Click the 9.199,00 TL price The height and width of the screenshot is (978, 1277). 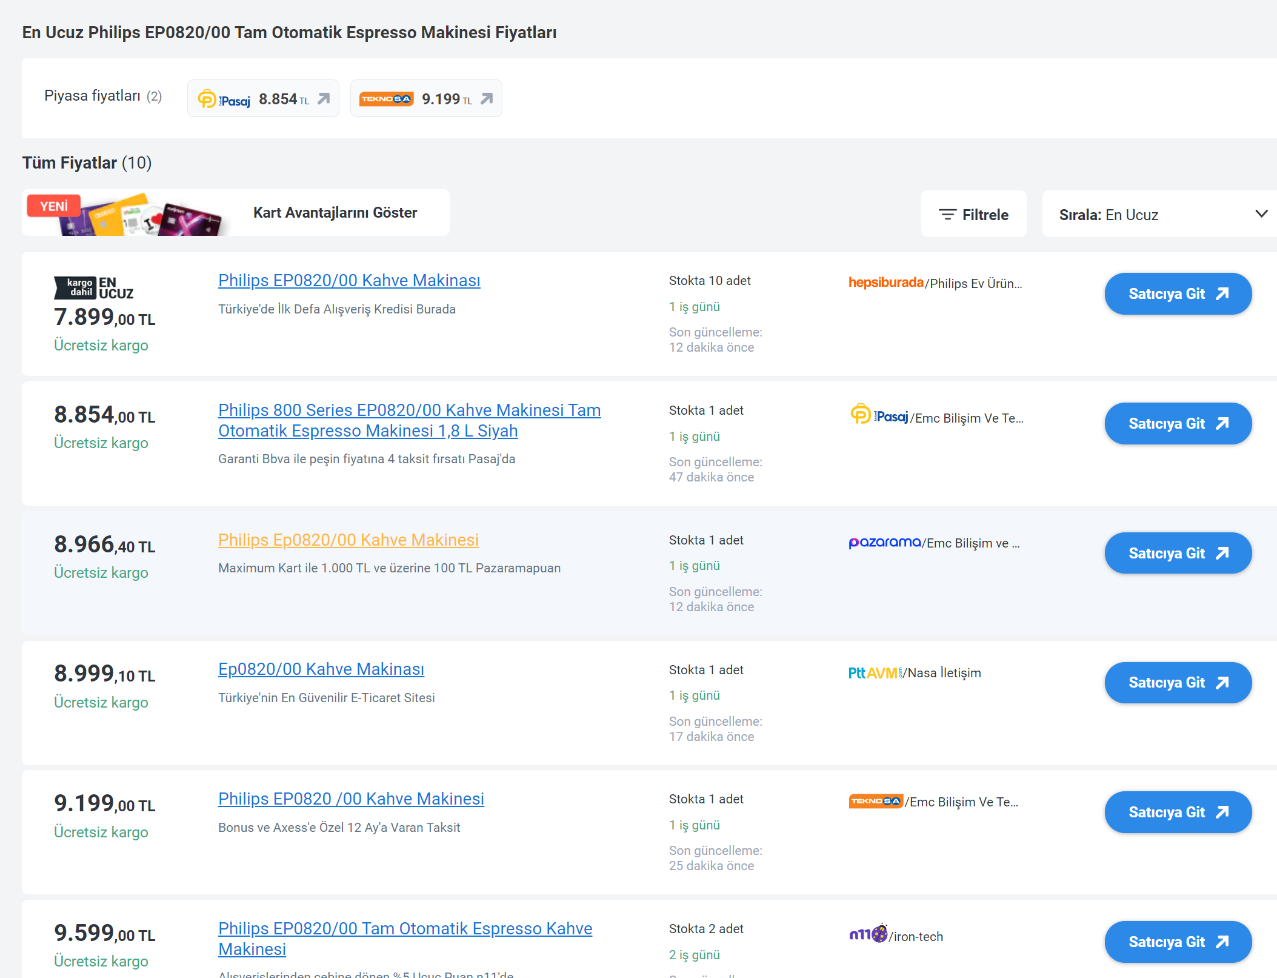click(105, 804)
